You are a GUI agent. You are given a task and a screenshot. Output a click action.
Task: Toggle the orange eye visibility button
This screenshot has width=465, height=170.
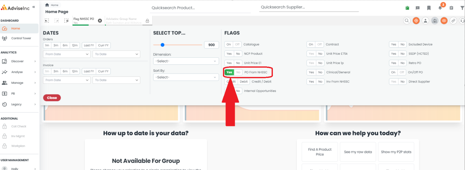(x=444, y=21)
